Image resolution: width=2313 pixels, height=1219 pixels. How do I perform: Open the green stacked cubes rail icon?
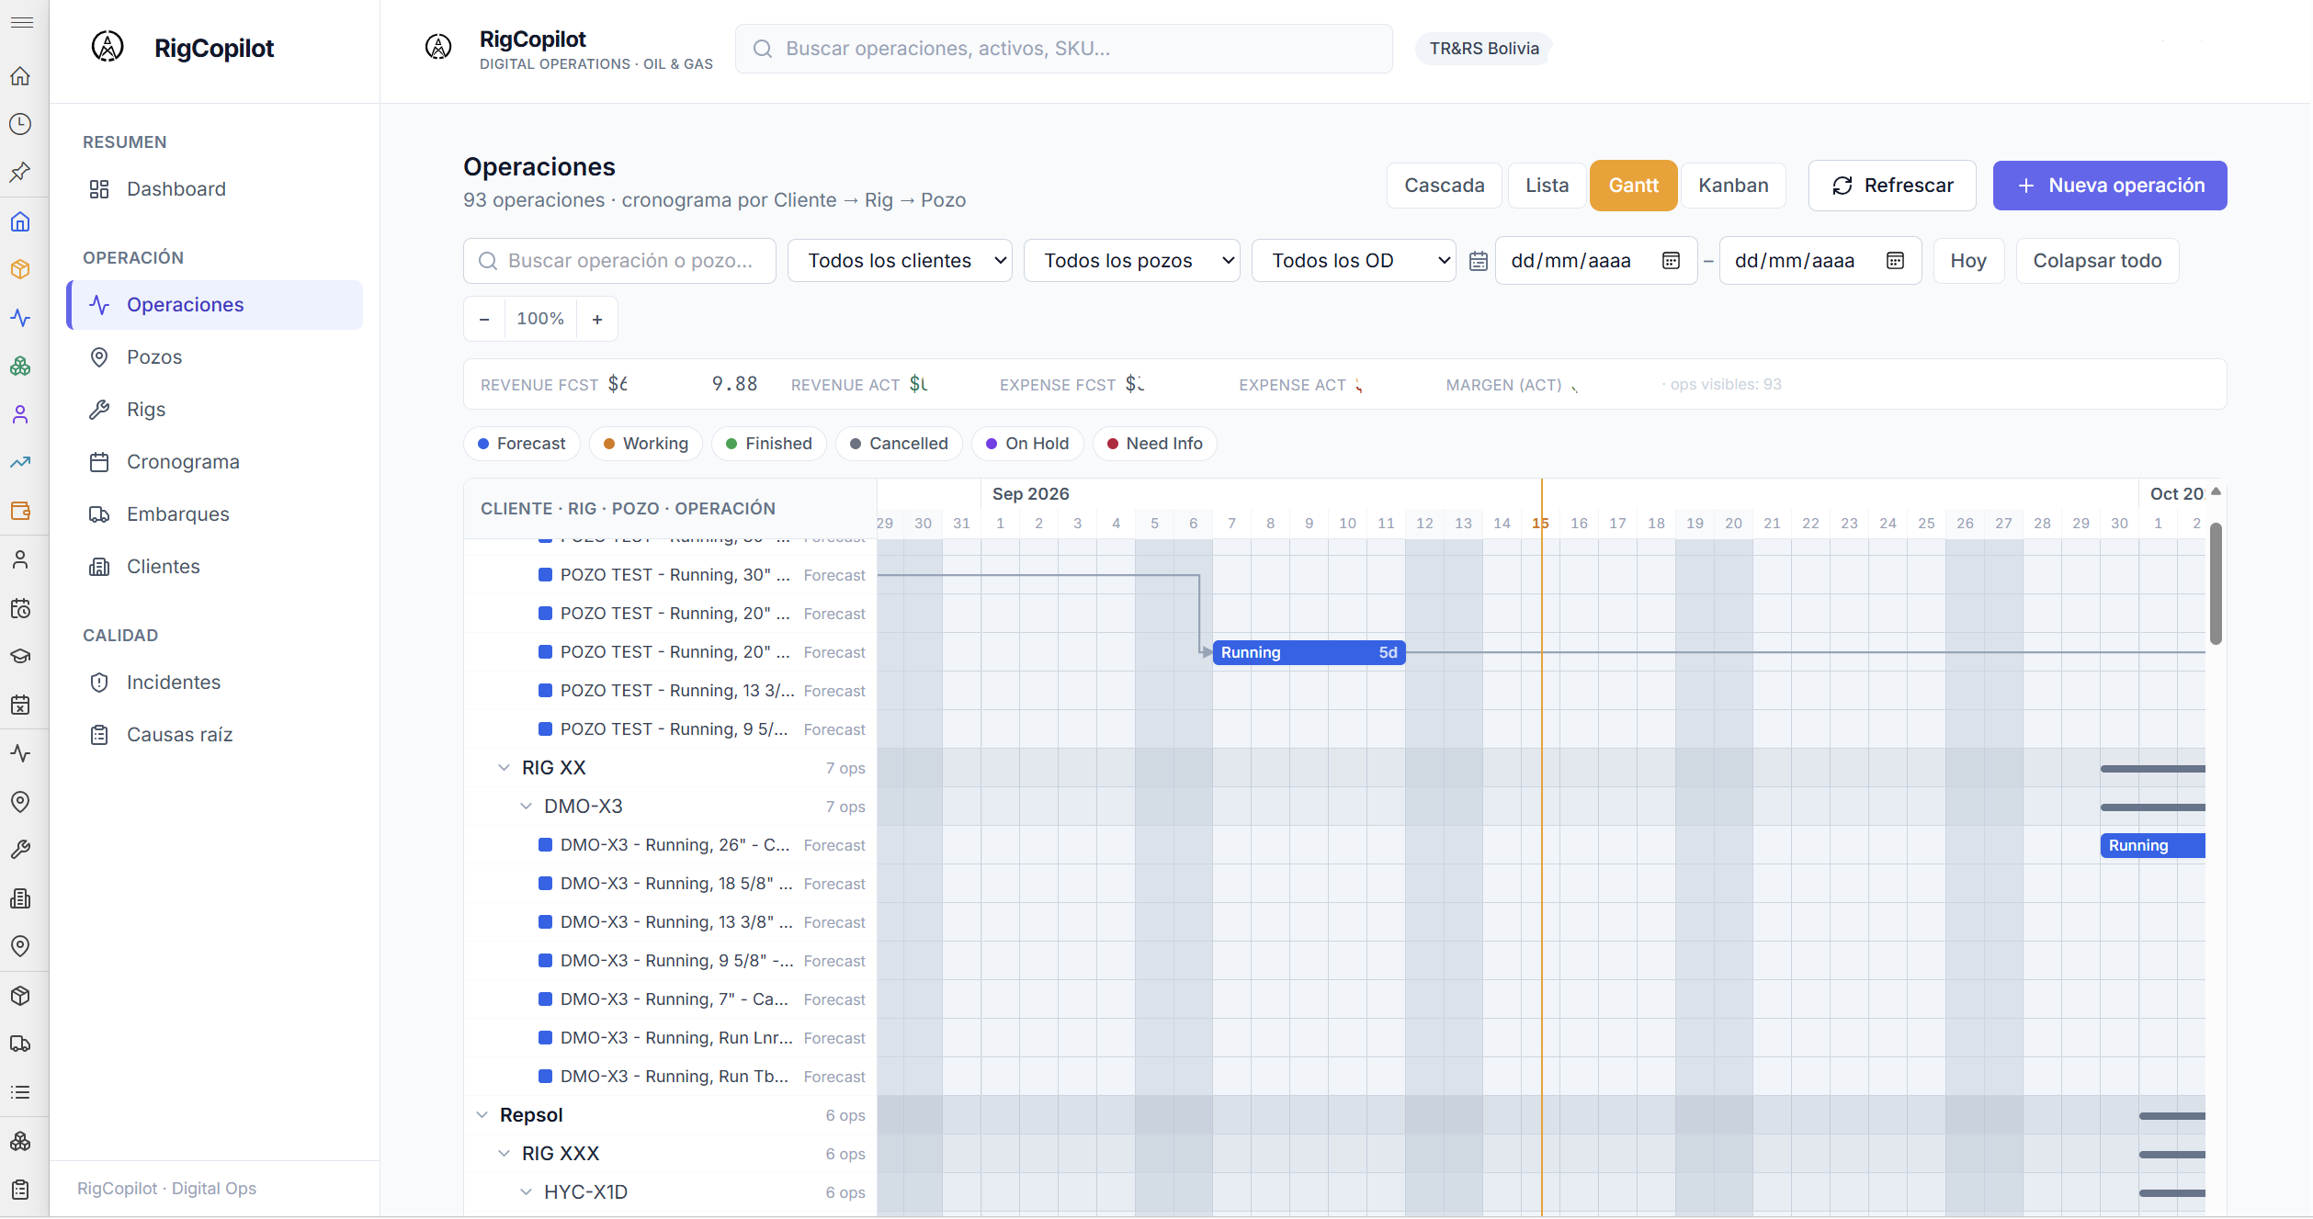20,366
